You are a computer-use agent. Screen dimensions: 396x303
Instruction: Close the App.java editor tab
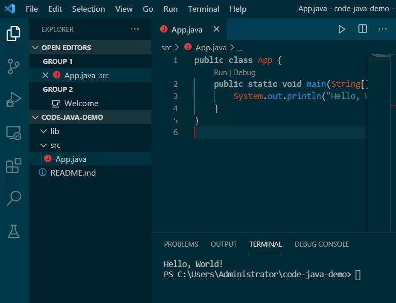(217, 29)
